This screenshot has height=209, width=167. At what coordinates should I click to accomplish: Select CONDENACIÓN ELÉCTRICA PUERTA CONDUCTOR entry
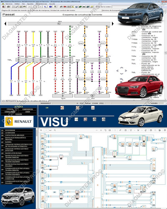[x=17, y=178]
